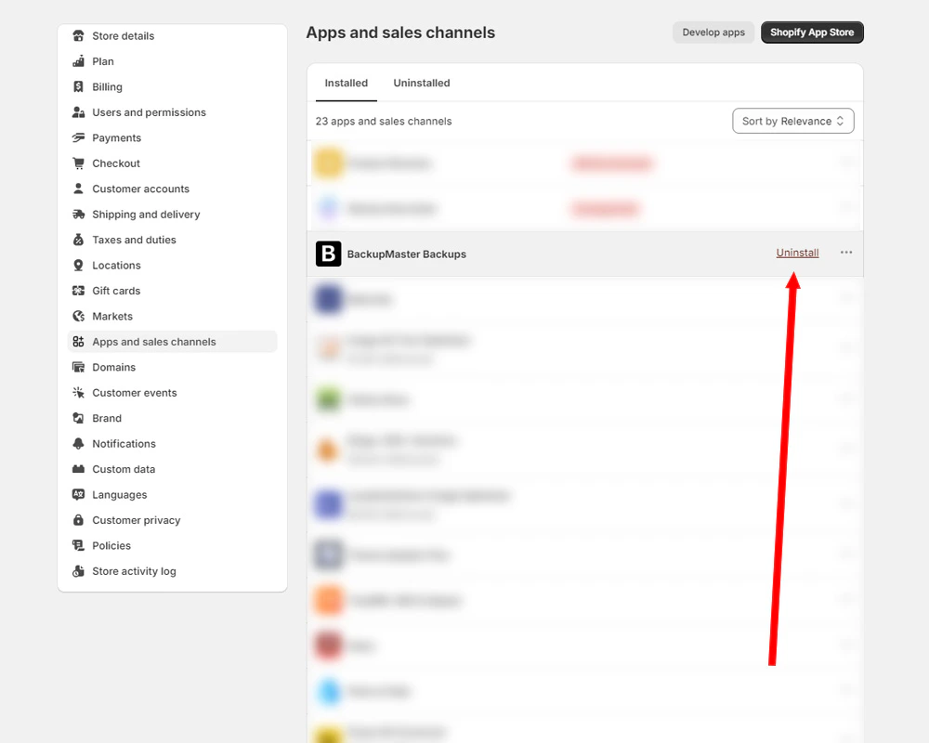Uninstall BackupMaster Backups
929x743 pixels.
click(x=796, y=252)
